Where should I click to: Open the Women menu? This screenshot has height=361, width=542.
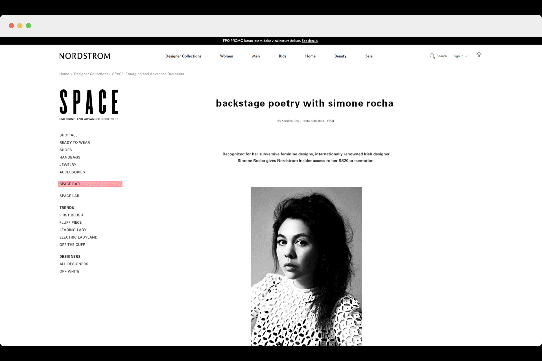coord(226,56)
